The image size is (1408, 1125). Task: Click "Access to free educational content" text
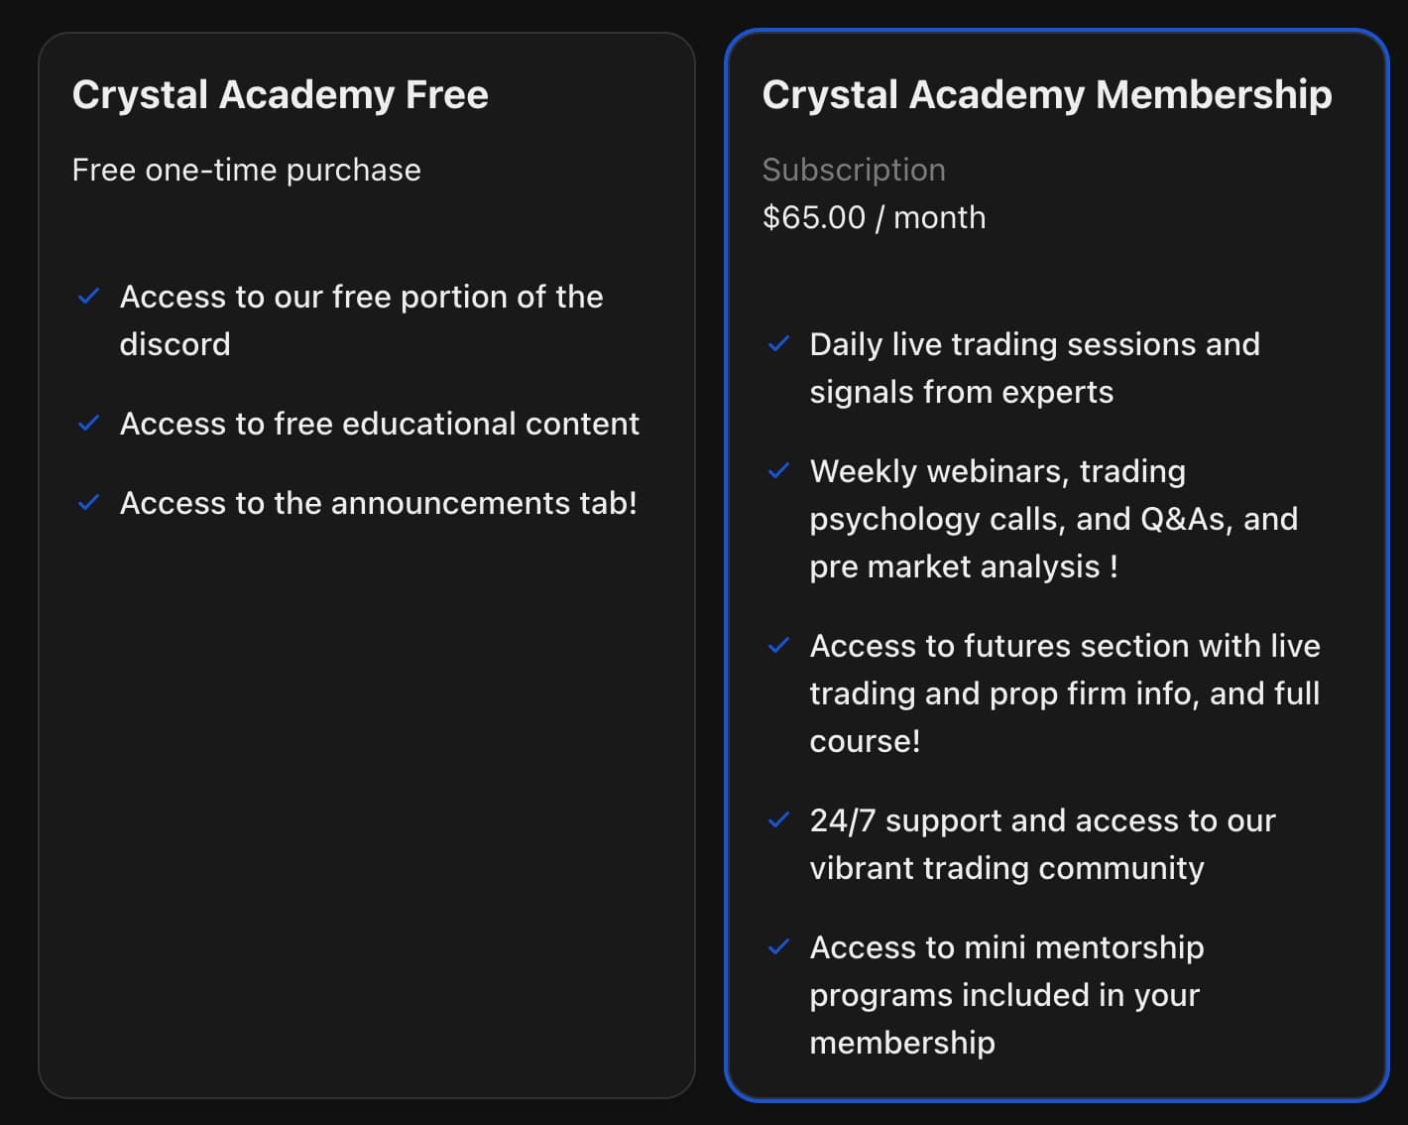click(x=380, y=424)
